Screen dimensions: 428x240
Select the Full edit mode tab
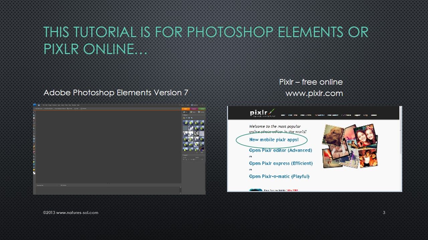[186, 112]
